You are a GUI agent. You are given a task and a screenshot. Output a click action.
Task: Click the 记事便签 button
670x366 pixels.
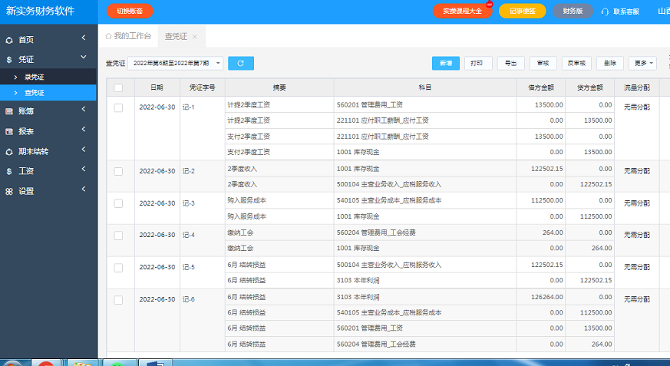point(522,11)
